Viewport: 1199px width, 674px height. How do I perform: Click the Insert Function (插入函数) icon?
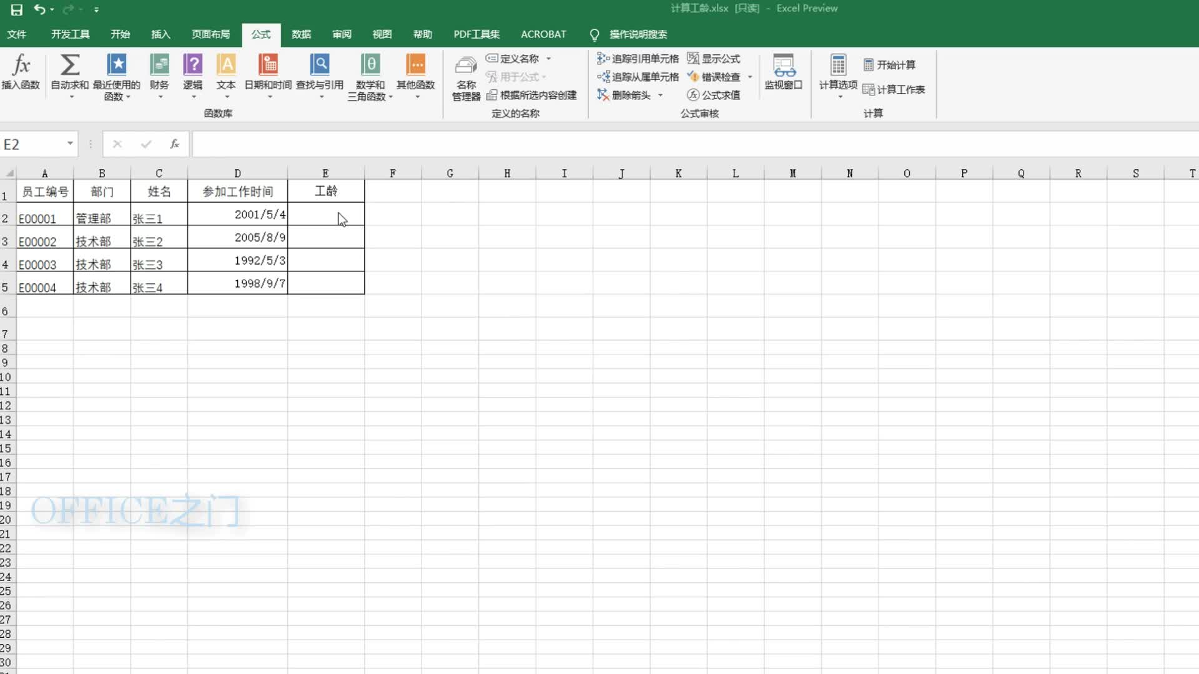click(x=21, y=72)
